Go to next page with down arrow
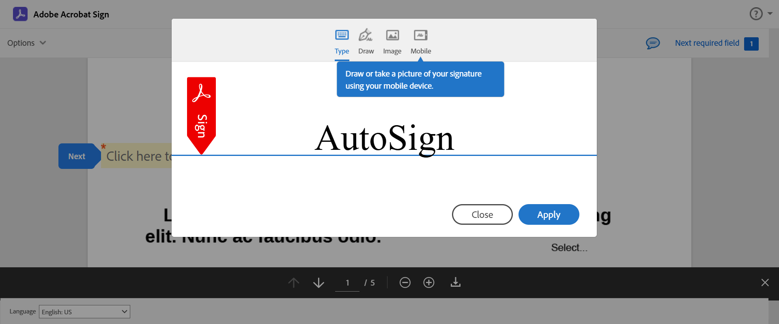The width and height of the screenshot is (779, 324). (318, 282)
